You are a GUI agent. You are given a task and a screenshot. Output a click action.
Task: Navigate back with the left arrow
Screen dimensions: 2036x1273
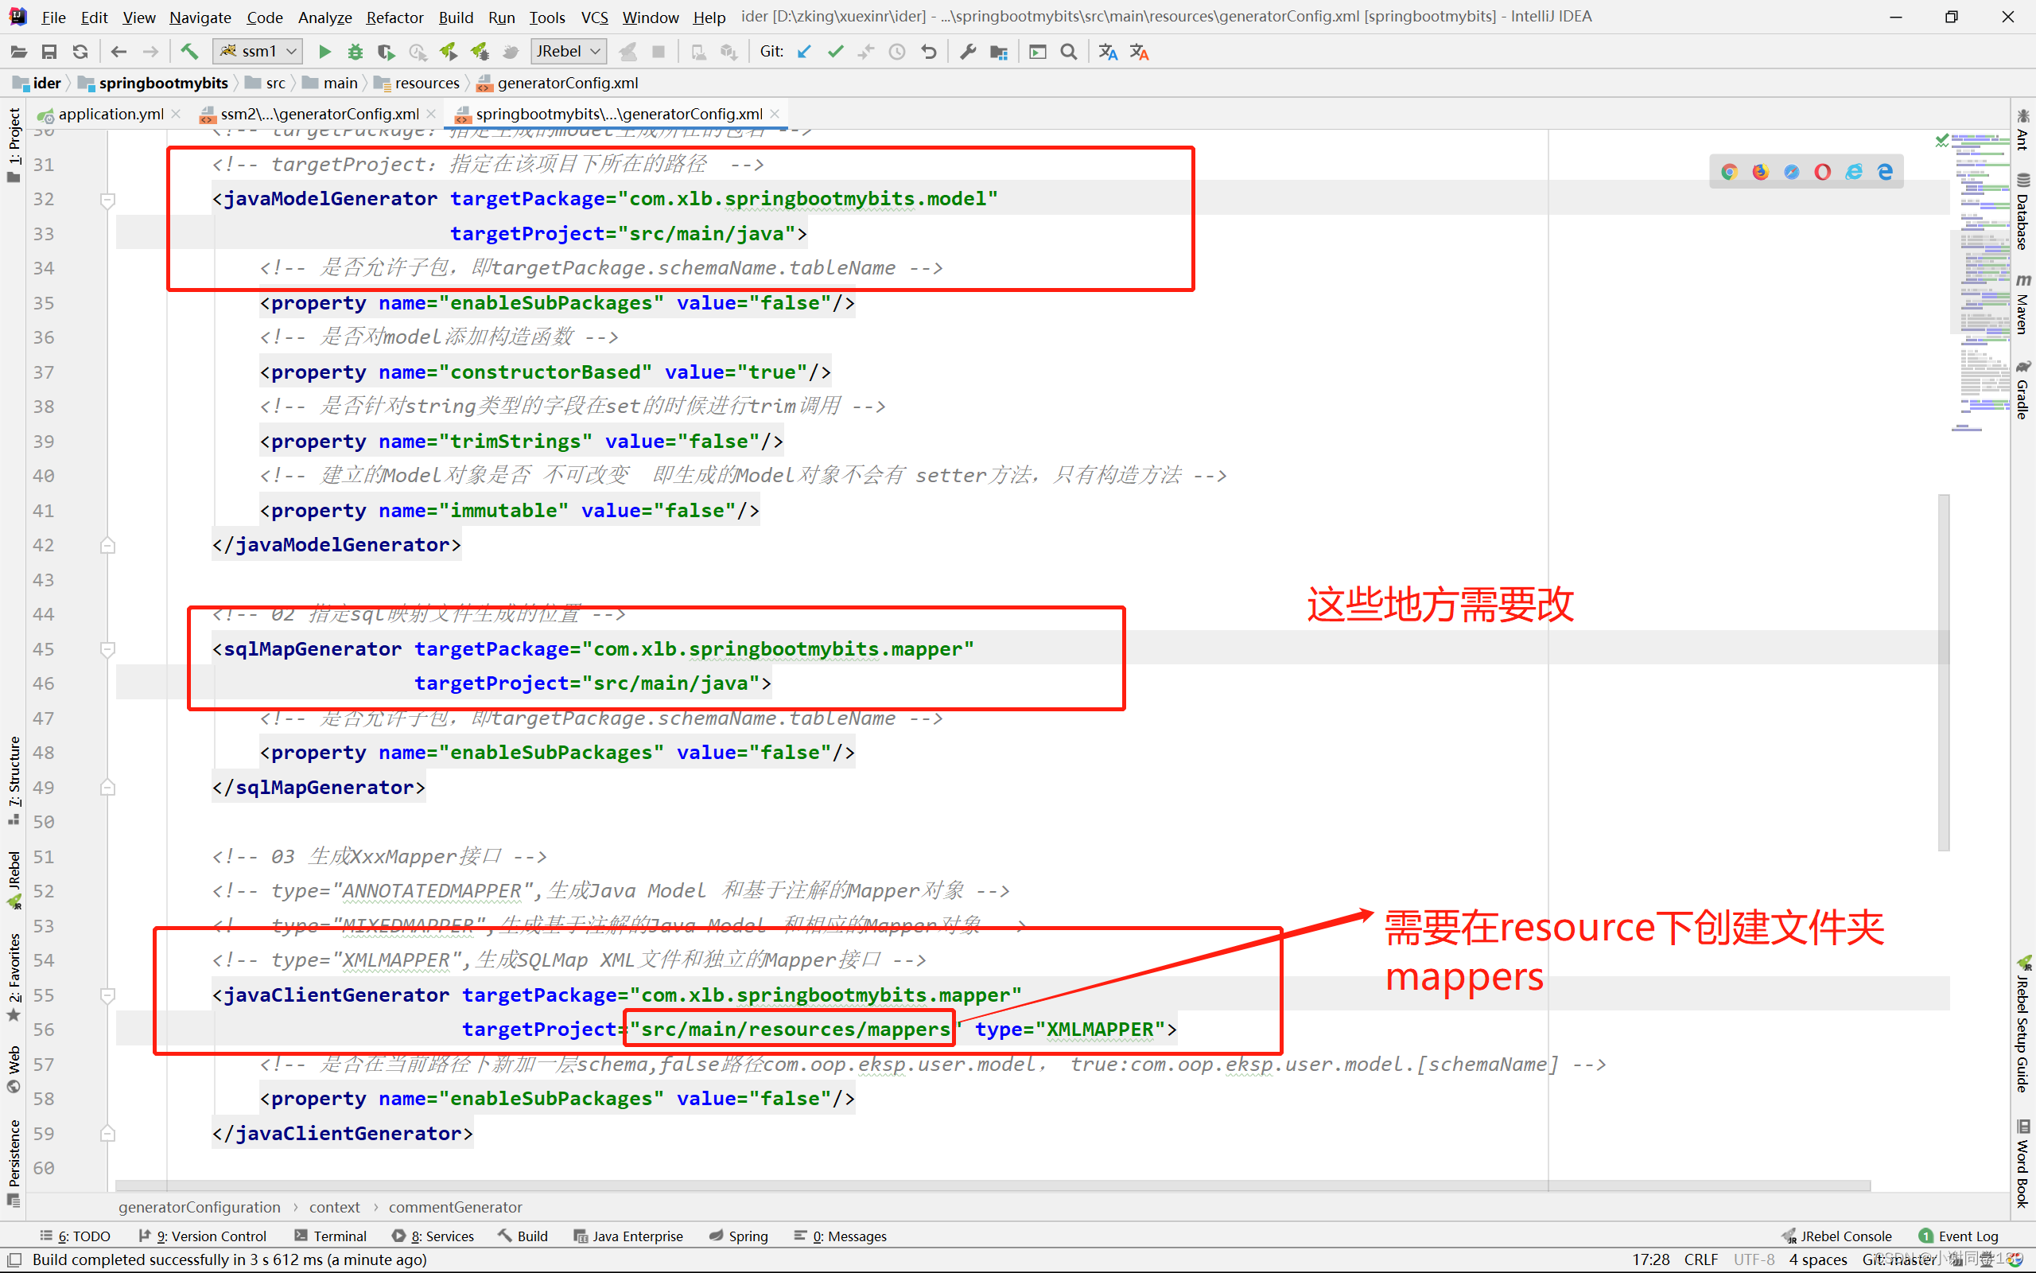(x=119, y=53)
